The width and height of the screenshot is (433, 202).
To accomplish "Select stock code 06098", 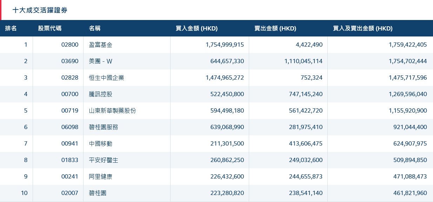I will 70,127.
